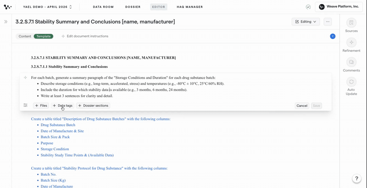This screenshot has width=367, height=188.
Task: Open the Yael Demo – April 2026 project switcher
Action: click(48, 7)
